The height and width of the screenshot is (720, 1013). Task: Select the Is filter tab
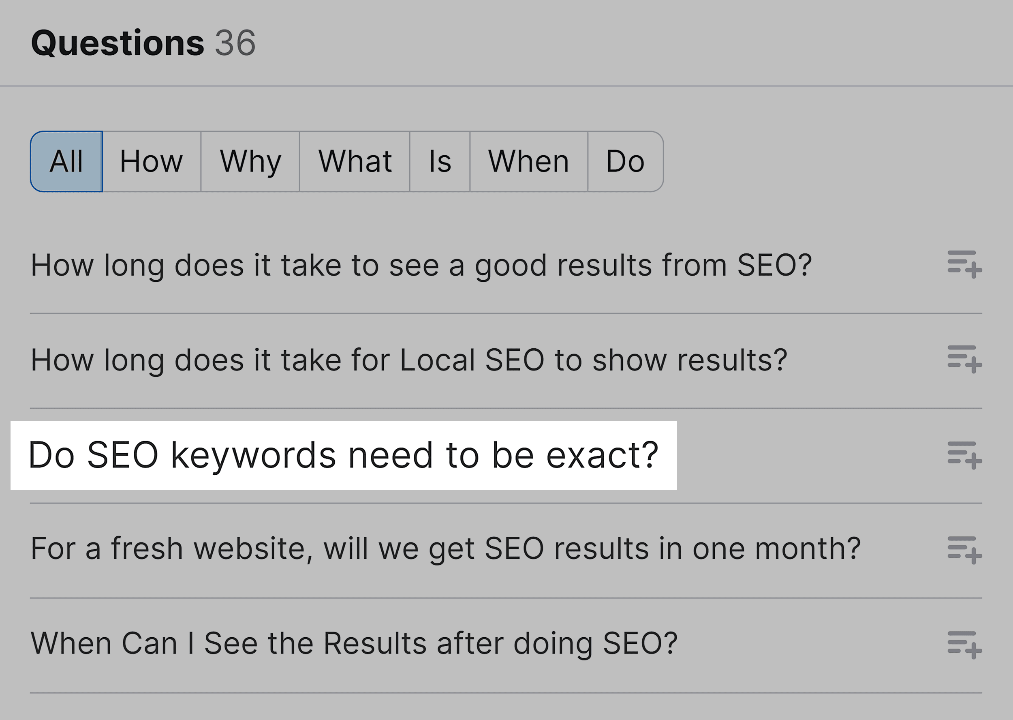[x=440, y=161]
